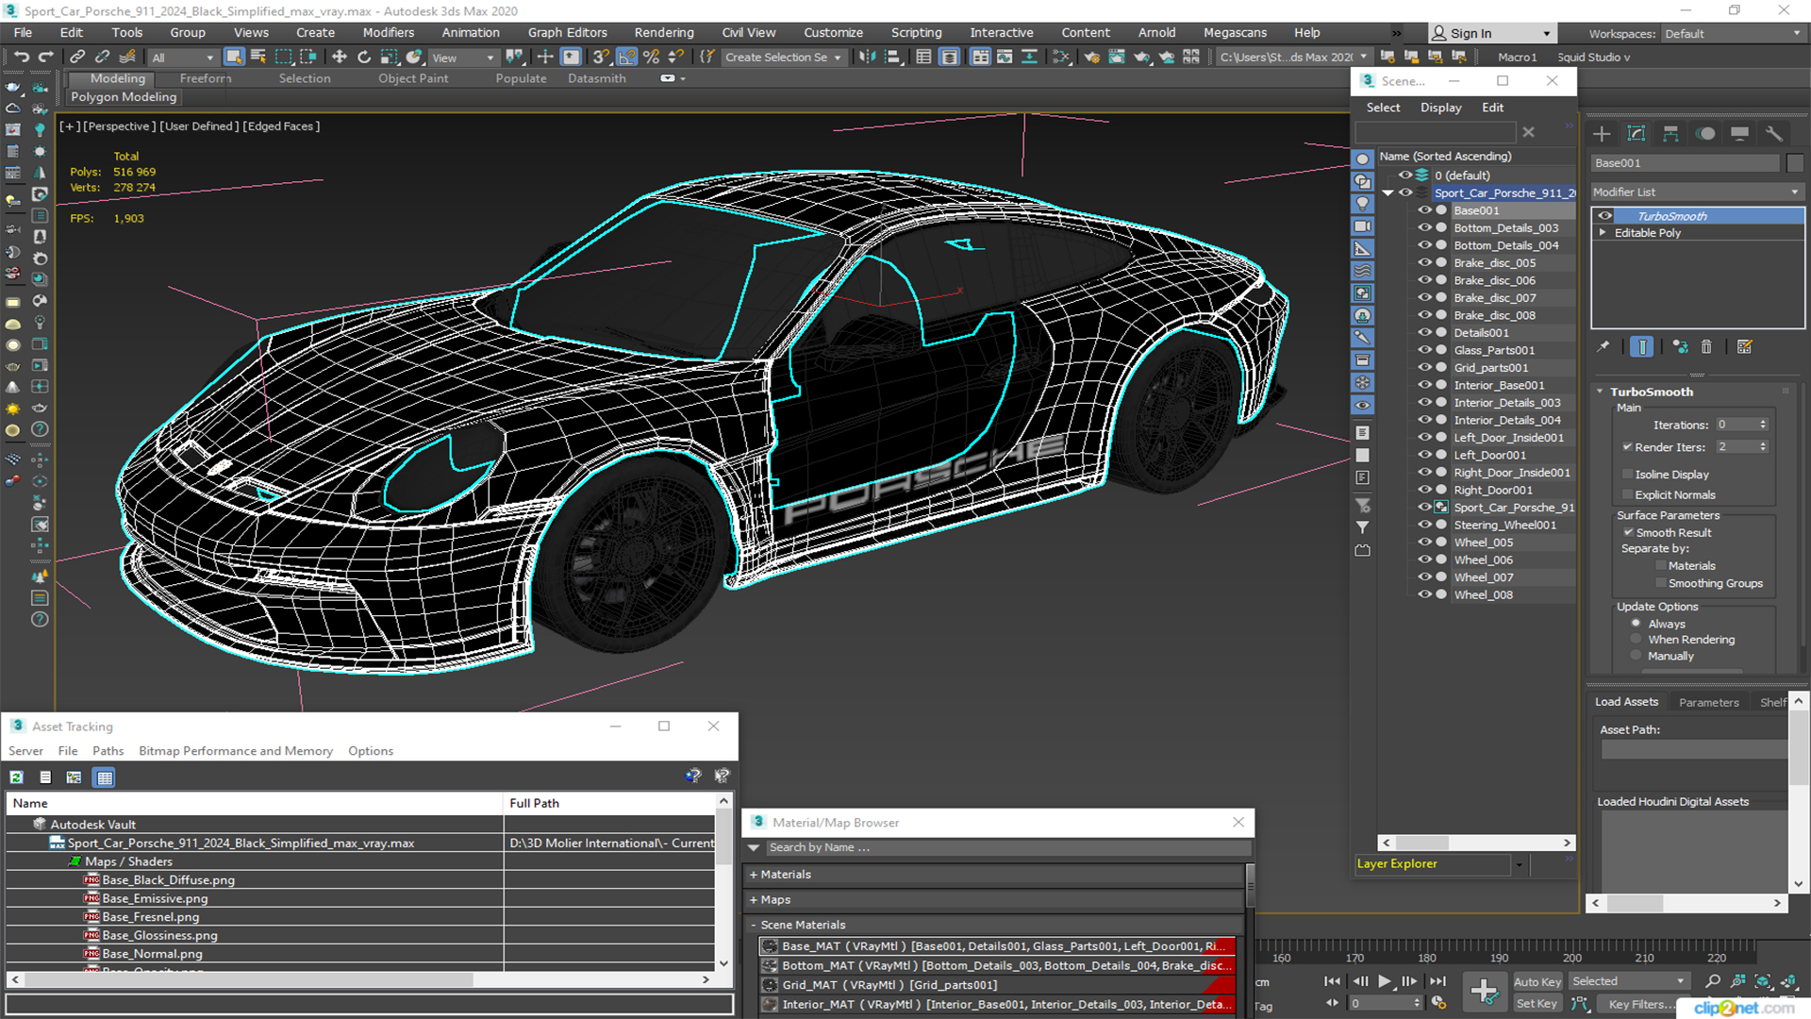Select When Rendering update option
Image resolution: width=1811 pixels, height=1019 pixels.
[x=1637, y=640]
